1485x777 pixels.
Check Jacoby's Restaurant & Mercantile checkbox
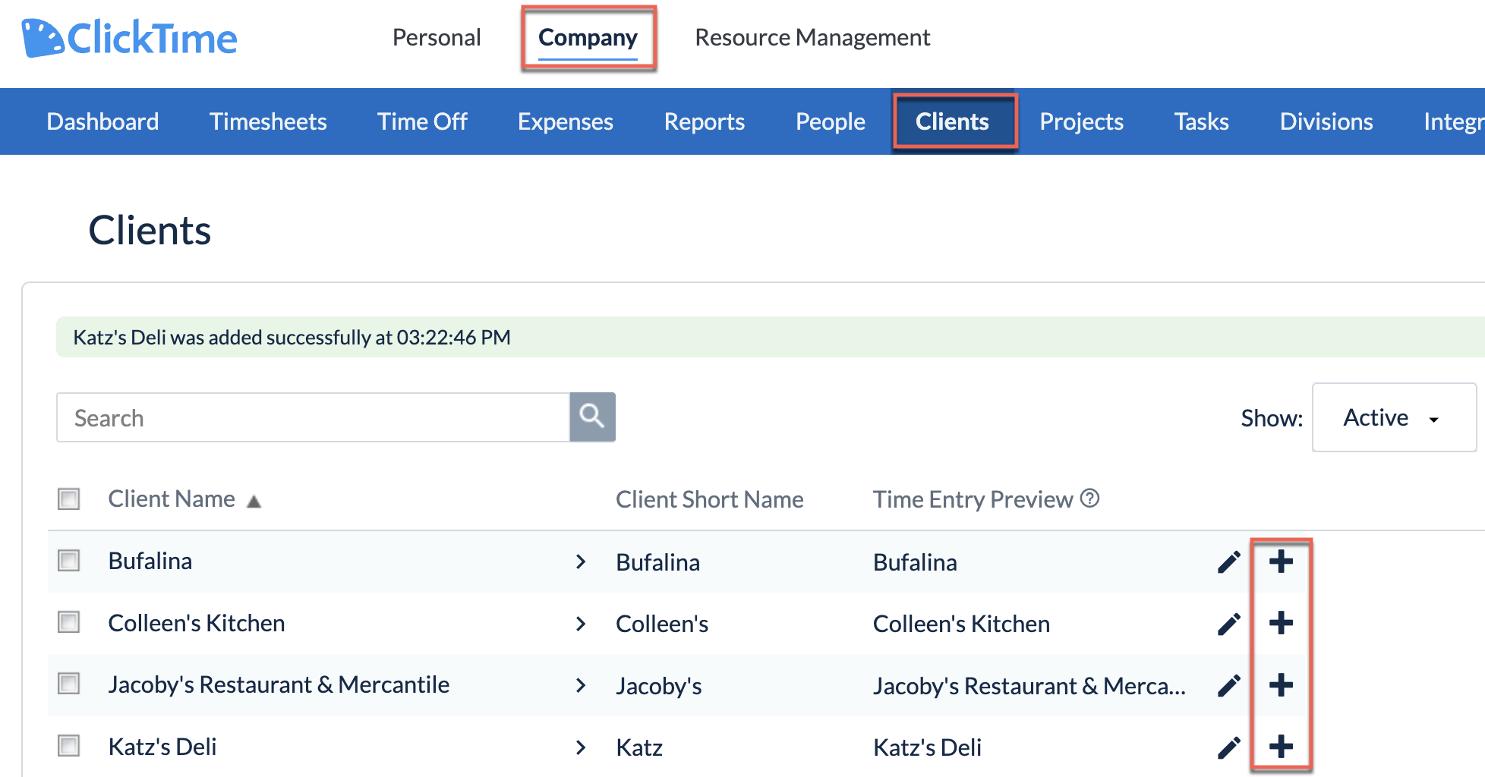[69, 684]
